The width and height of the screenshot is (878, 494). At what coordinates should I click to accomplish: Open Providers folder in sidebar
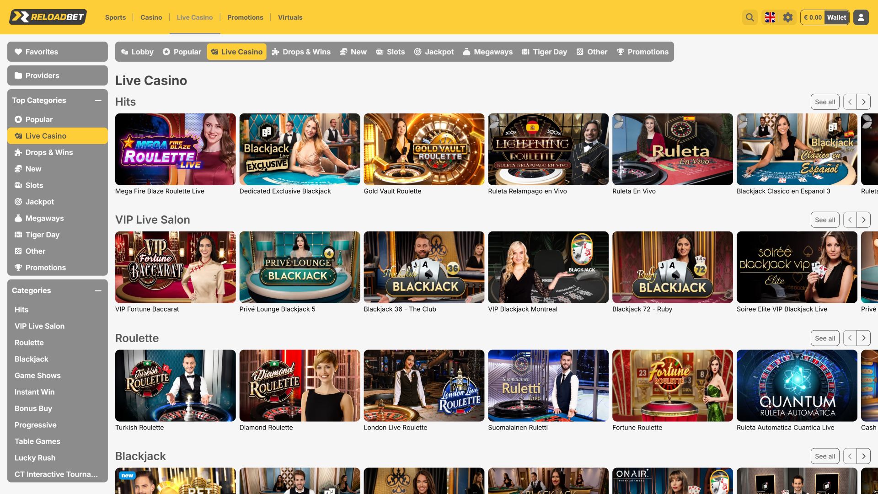point(58,75)
